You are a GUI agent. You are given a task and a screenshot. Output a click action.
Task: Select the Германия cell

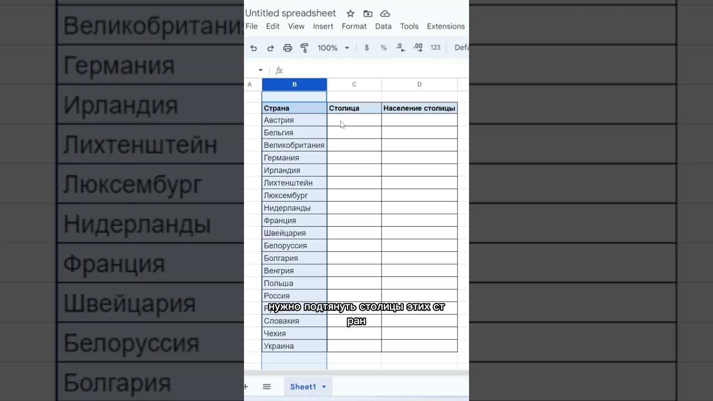point(294,158)
